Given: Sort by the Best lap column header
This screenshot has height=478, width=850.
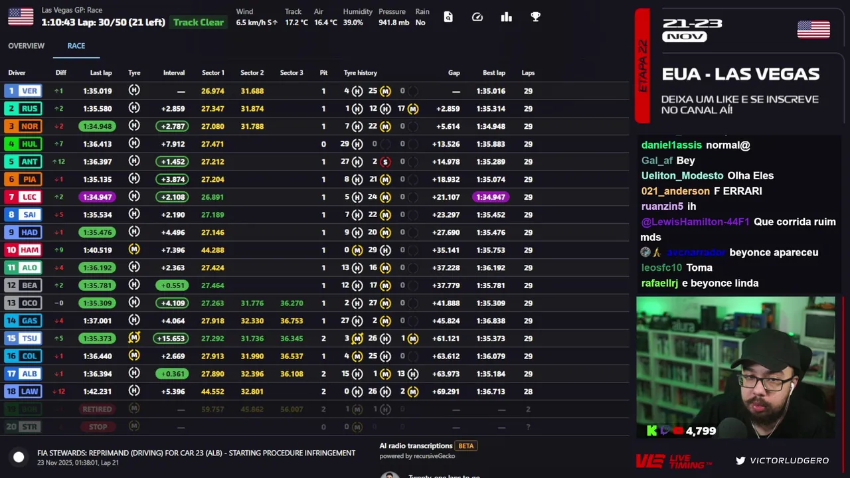Looking at the screenshot, I should coord(493,73).
